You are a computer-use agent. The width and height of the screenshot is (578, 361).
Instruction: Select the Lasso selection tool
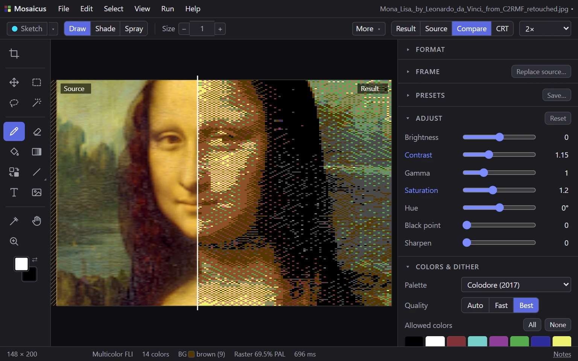pos(14,103)
